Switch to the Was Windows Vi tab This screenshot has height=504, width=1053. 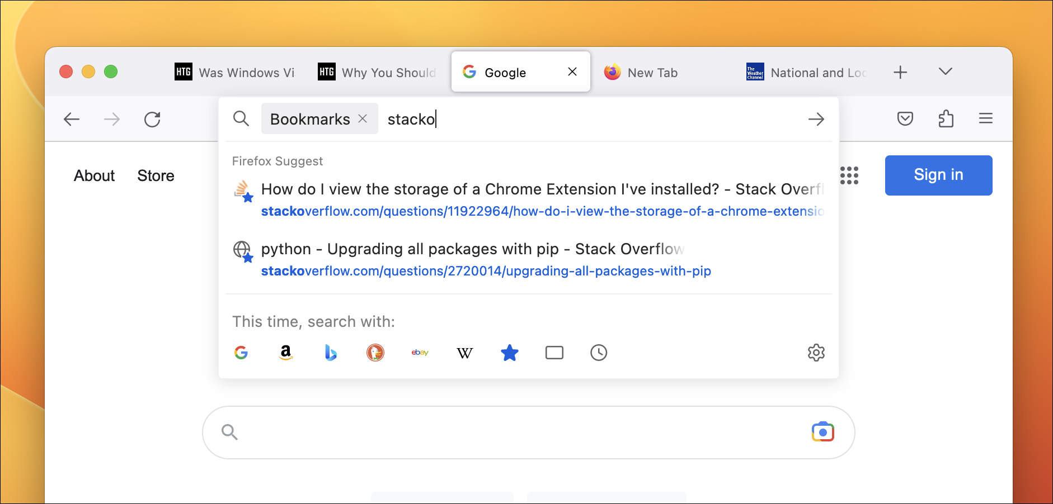[x=235, y=72]
